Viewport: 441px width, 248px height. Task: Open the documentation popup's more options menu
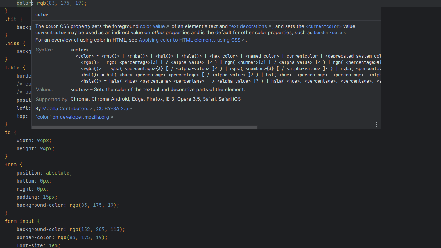[x=376, y=125]
